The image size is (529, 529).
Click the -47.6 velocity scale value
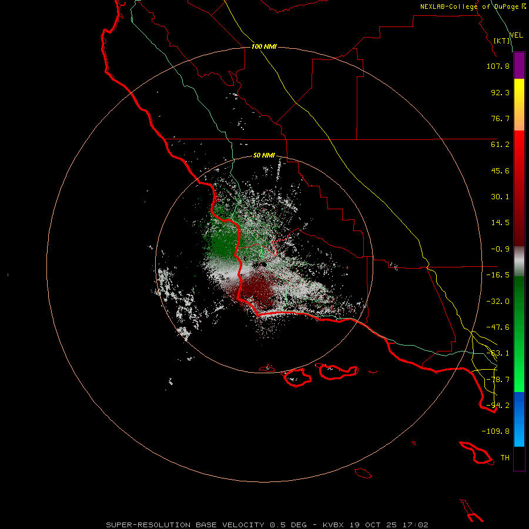tap(498, 327)
